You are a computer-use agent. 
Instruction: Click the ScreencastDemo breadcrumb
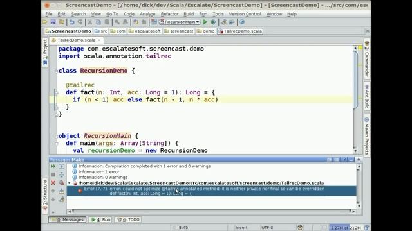pos(68,31)
